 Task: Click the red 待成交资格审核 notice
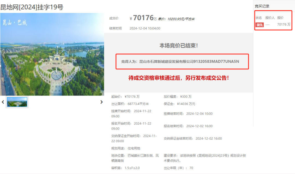point(179,78)
